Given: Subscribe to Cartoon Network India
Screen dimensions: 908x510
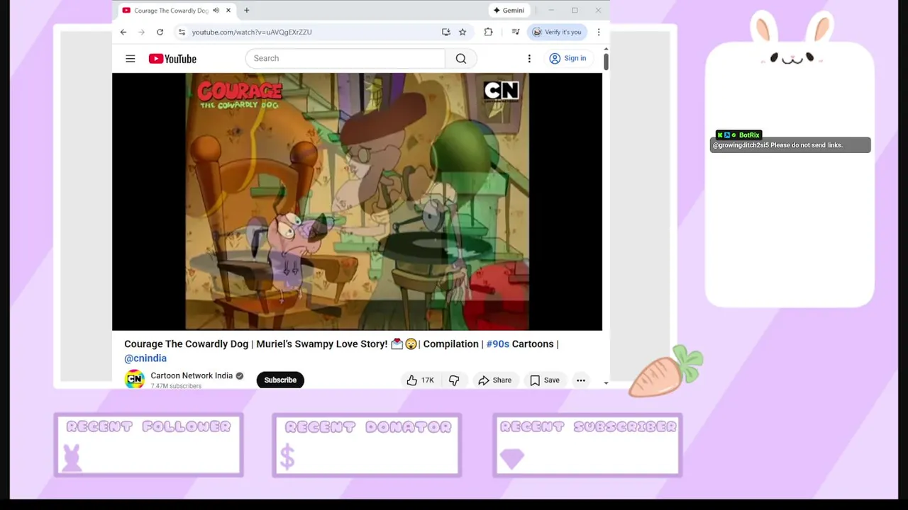Looking at the screenshot, I should [280, 380].
